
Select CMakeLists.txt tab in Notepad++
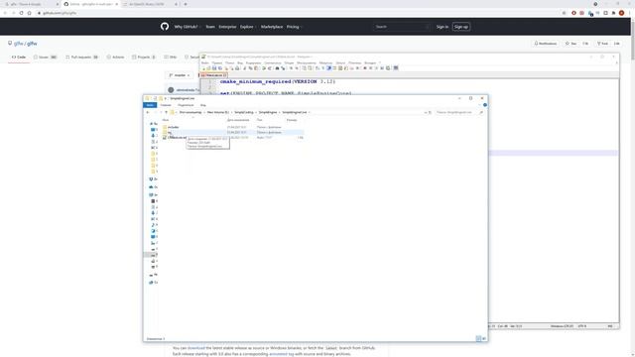pyautogui.click(x=213, y=75)
